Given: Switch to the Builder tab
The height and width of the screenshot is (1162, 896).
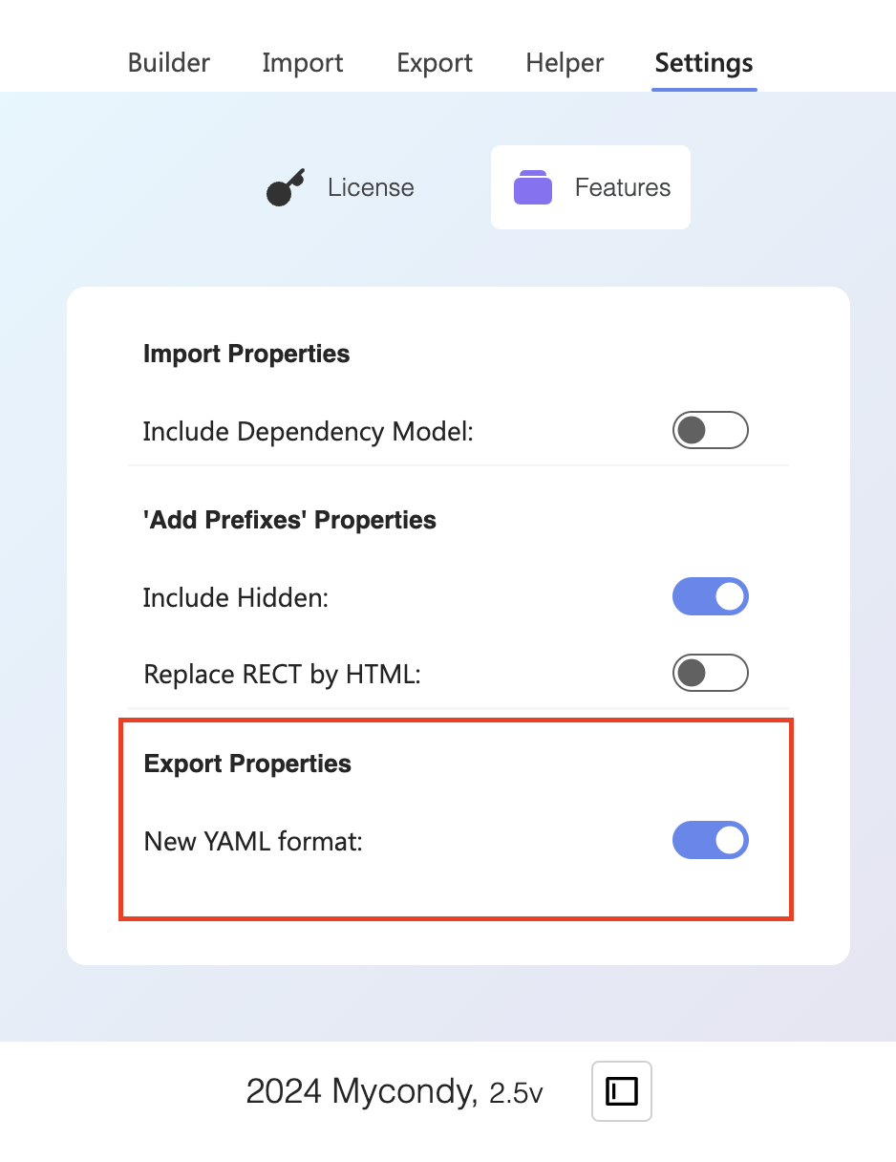Looking at the screenshot, I should (169, 63).
